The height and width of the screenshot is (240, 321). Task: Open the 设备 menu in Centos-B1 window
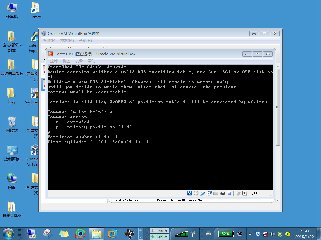pyautogui.click(x=79, y=61)
